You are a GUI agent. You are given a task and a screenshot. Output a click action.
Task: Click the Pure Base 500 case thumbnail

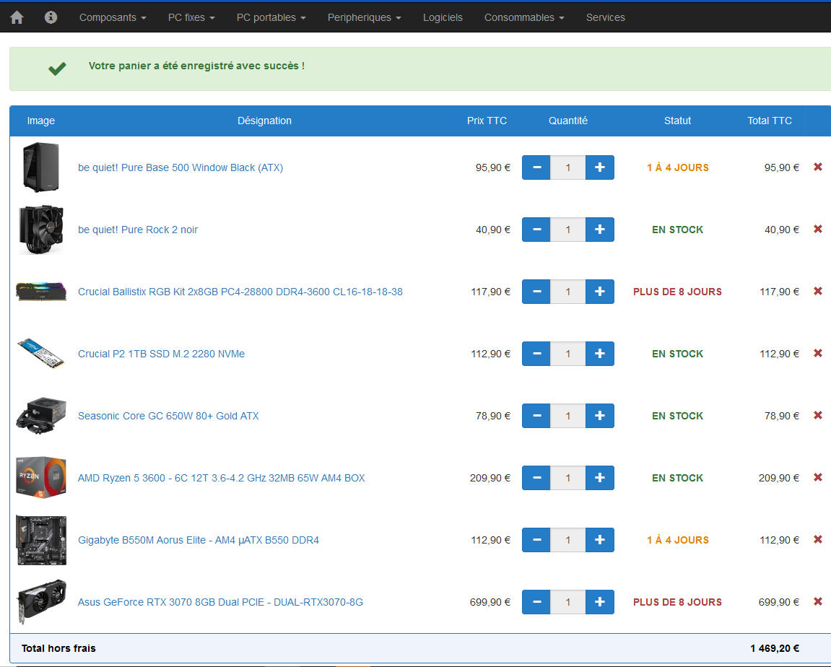point(41,167)
